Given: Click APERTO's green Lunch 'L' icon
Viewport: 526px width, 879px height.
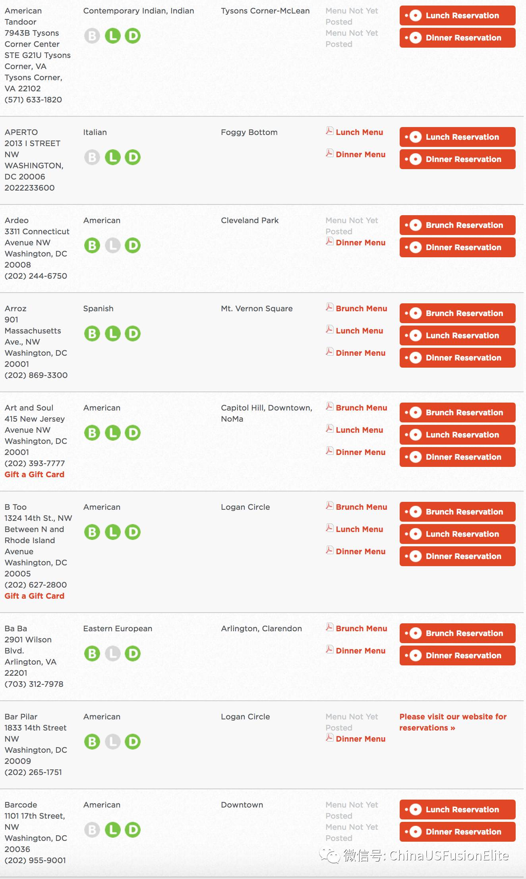Looking at the screenshot, I should pyautogui.click(x=112, y=157).
